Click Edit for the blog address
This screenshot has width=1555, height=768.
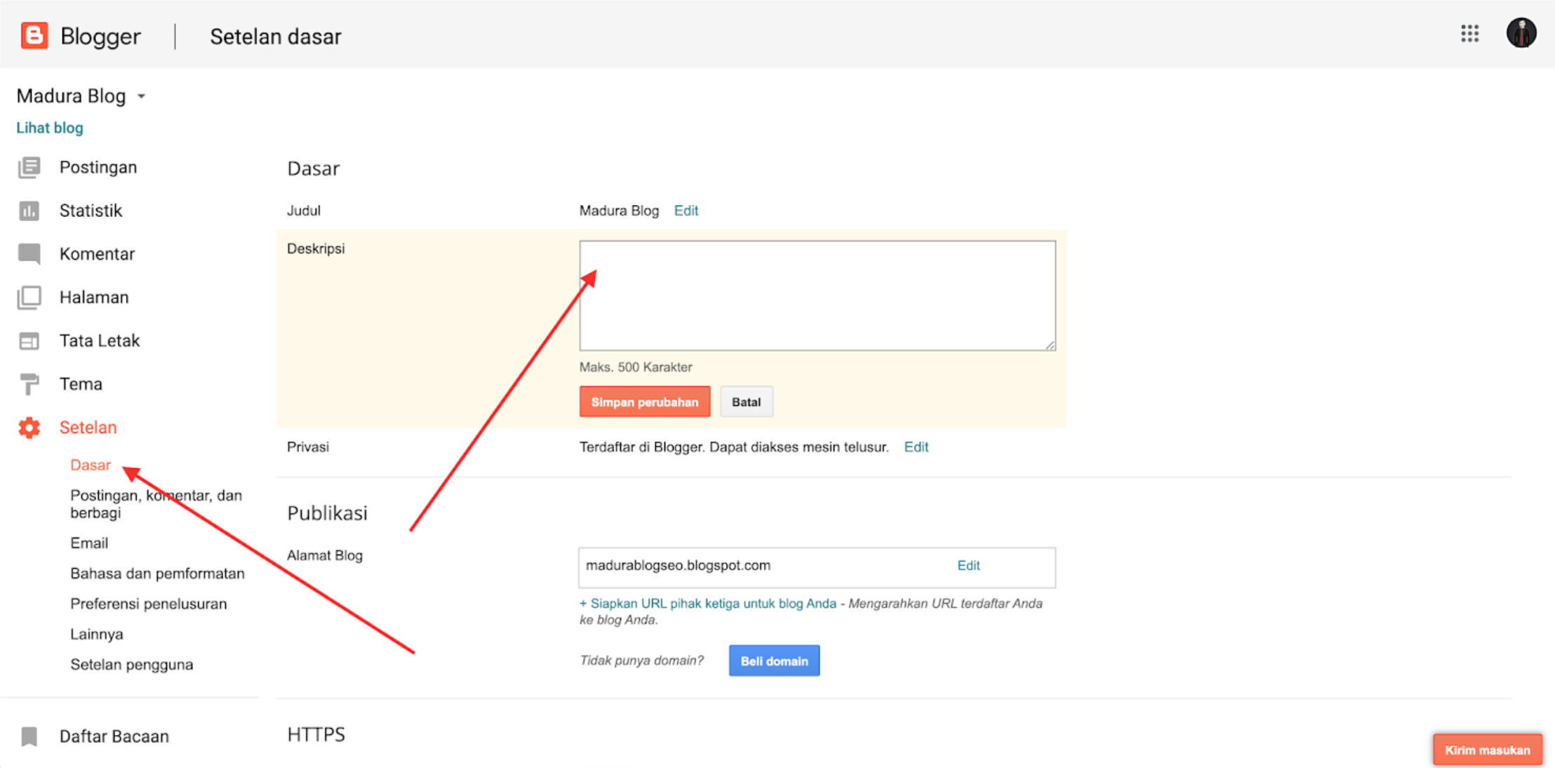click(x=968, y=565)
